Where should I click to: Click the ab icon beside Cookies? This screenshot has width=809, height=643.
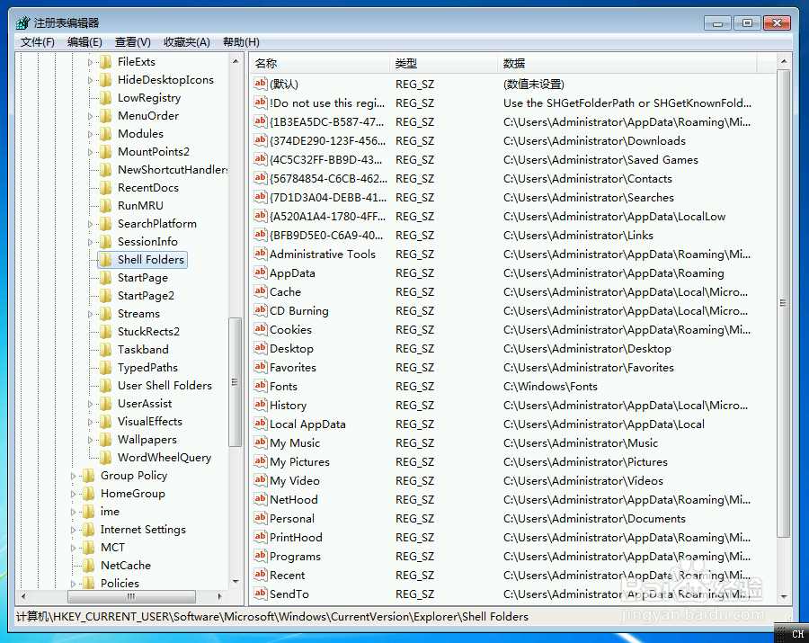click(260, 329)
